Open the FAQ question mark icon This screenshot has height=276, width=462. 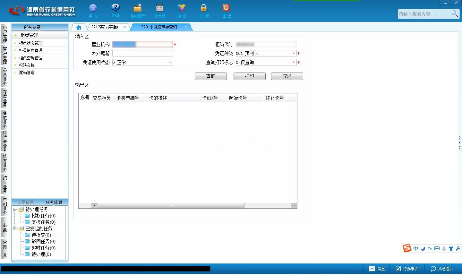tap(115, 8)
